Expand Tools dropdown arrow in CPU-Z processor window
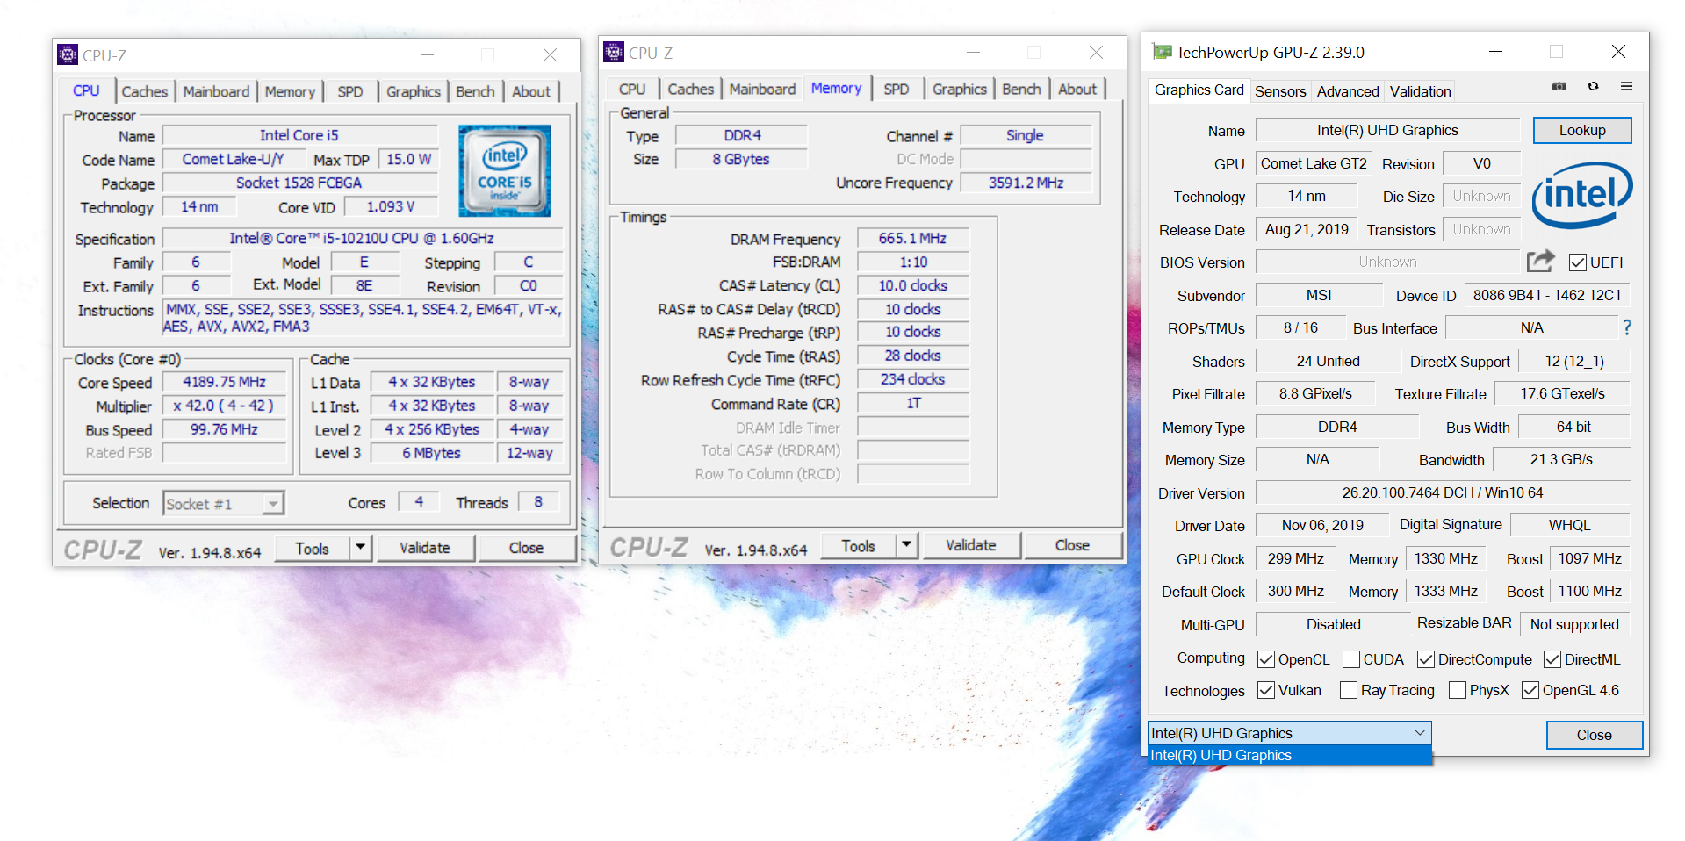This screenshot has width=1685, height=841. (360, 548)
